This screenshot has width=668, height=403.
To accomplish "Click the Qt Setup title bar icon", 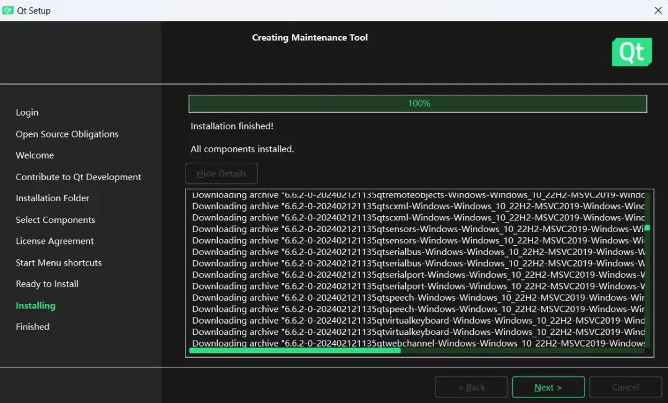I will coord(8,10).
